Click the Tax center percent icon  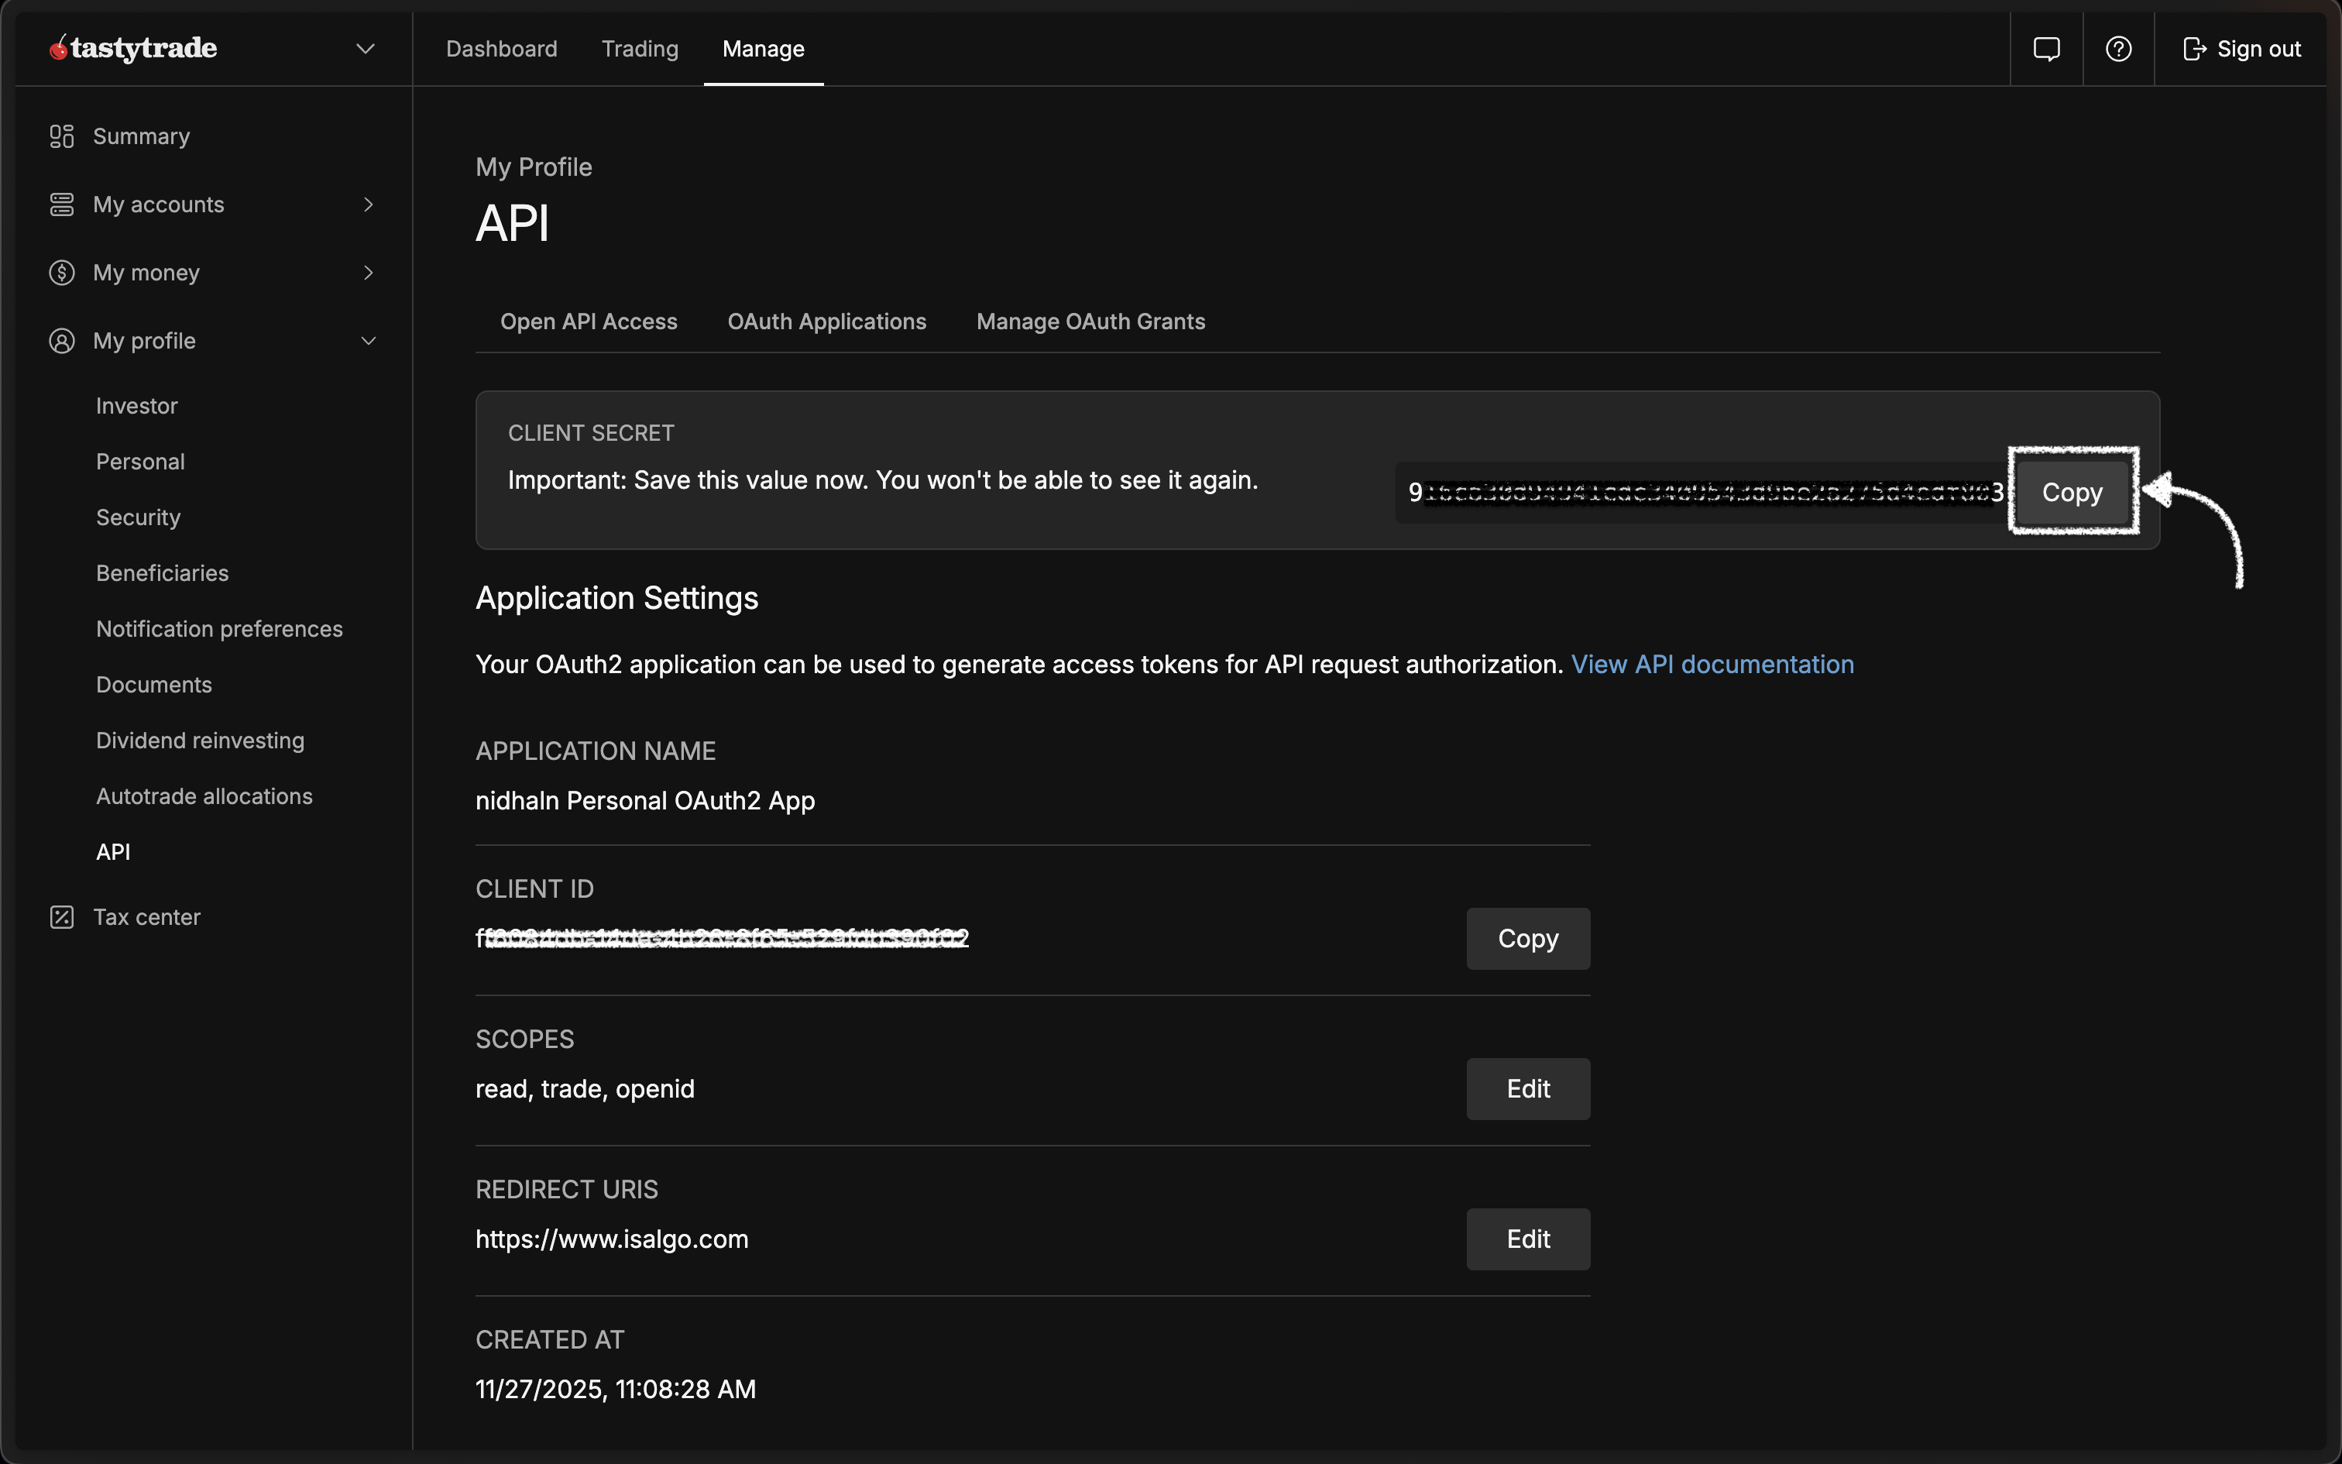pos(62,917)
